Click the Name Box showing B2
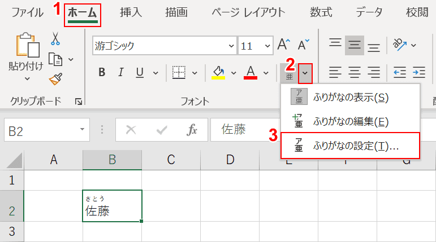Viewport: 436px width, 242px height. click(47, 130)
